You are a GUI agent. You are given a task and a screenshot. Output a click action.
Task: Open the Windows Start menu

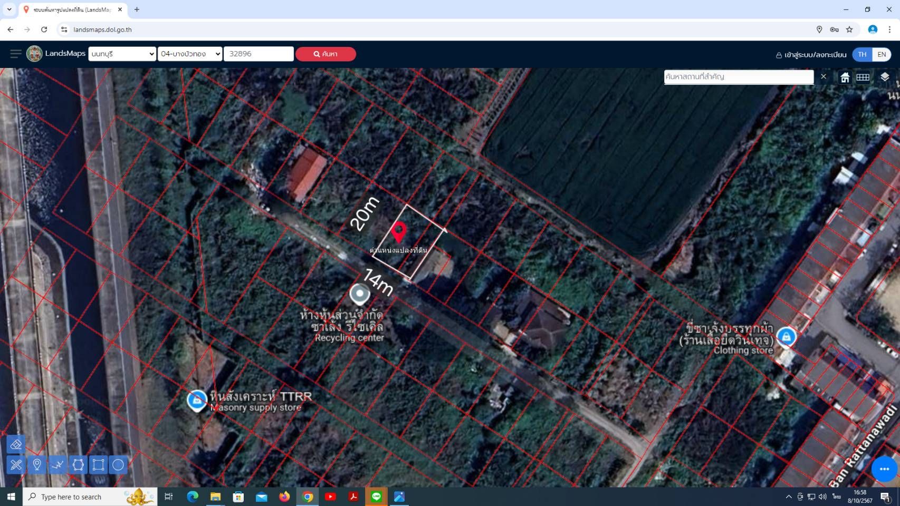click(x=11, y=497)
